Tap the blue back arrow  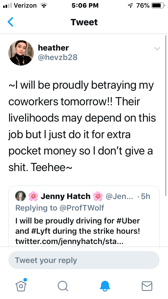[10, 22]
